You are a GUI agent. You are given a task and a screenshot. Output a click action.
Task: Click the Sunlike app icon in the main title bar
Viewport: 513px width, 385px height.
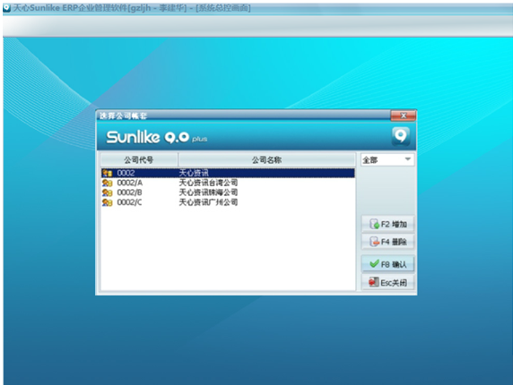[6, 8]
